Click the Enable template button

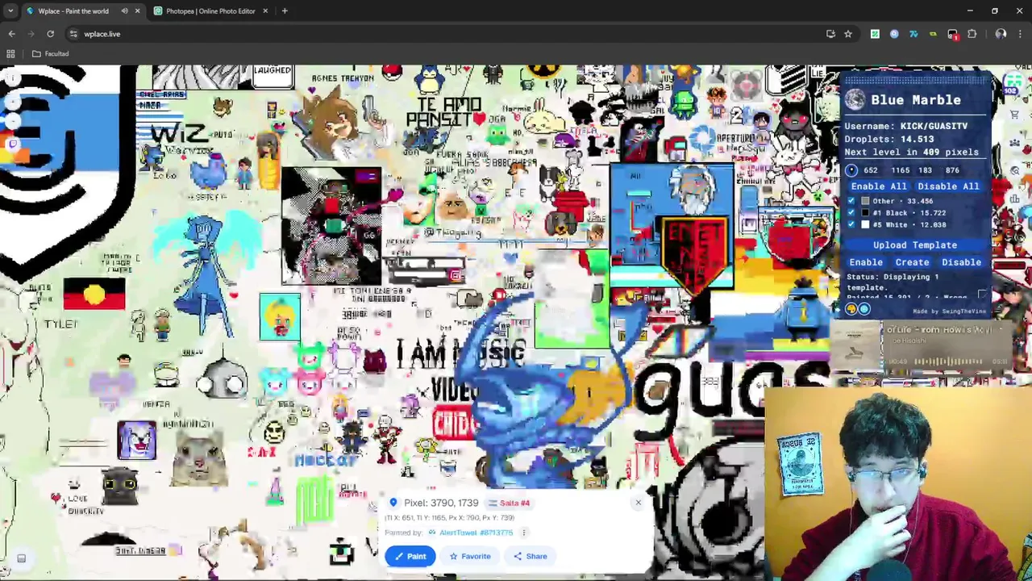pos(866,262)
